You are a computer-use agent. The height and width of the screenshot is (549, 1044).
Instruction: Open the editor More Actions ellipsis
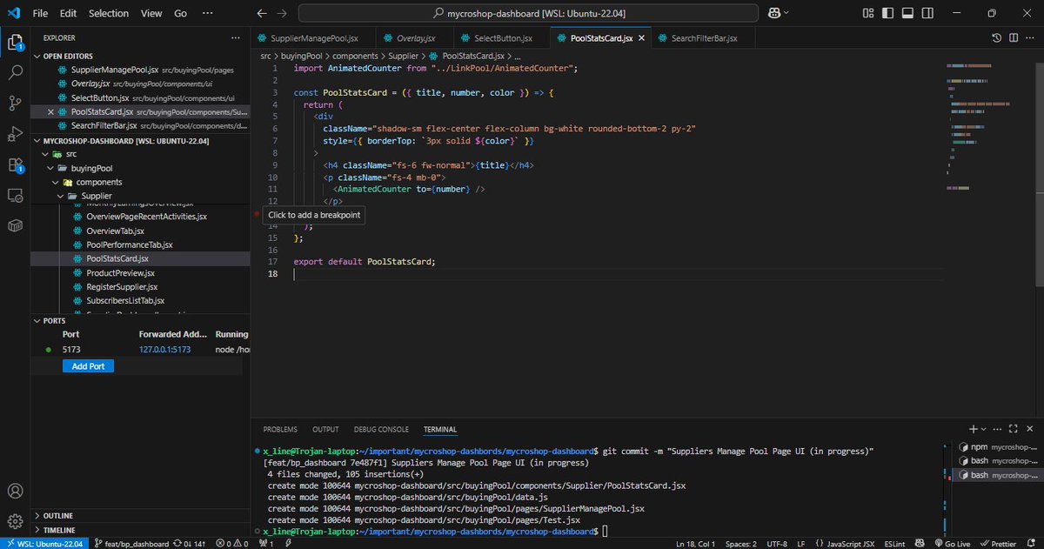(1031, 38)
